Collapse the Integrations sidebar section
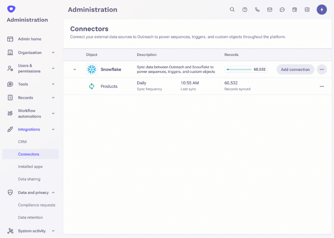 [x=53, y=130]
